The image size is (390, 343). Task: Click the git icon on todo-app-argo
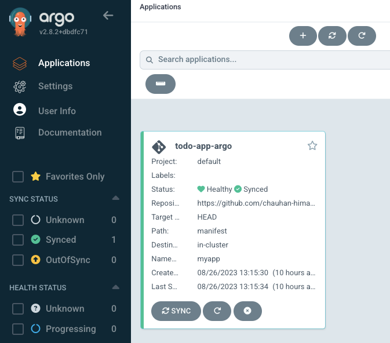click(x=159, y=147)
